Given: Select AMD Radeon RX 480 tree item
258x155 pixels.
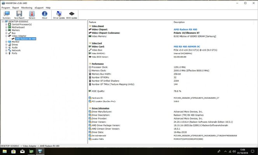Looking at the screenshot, I should 25,39.
